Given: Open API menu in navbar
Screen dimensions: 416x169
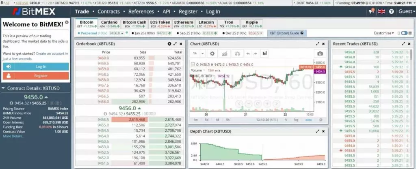Looking at the screenshot, I should click(x=166, y=12).
